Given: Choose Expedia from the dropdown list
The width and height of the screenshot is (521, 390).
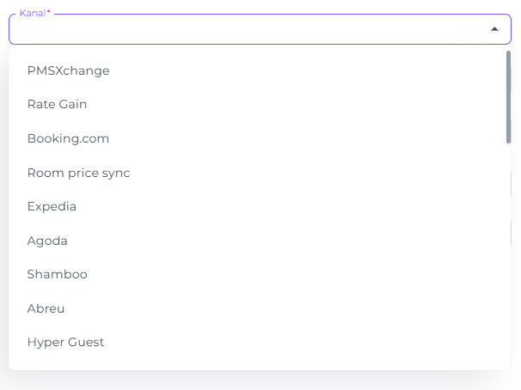Looking at the screenshot, I should pyautogui.click(x=260, y=206).
